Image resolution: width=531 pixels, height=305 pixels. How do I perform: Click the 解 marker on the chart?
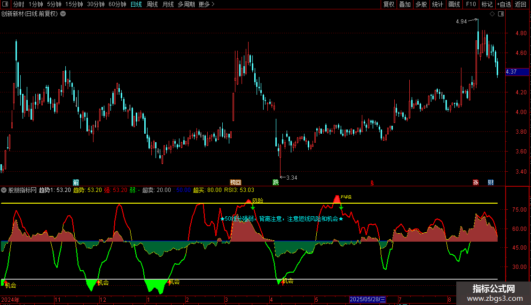(x=76, y=183)
